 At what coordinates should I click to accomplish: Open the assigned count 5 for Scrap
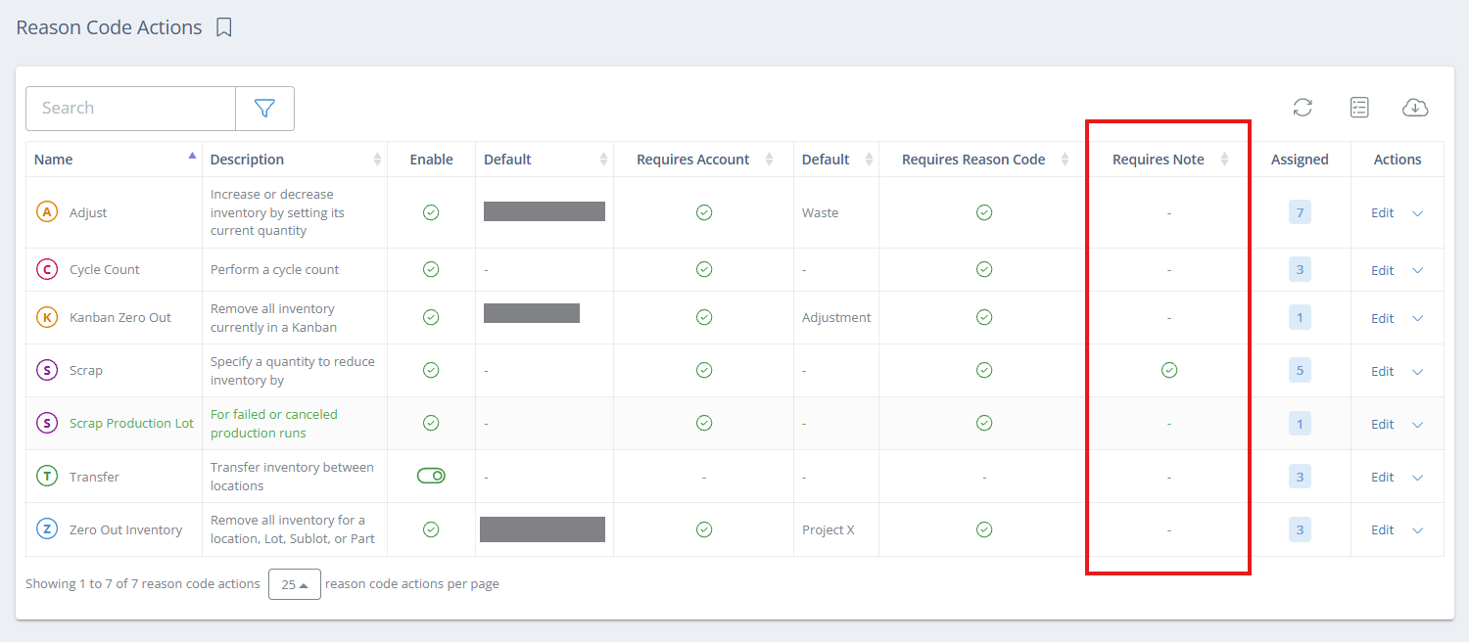coord(1300,370)
